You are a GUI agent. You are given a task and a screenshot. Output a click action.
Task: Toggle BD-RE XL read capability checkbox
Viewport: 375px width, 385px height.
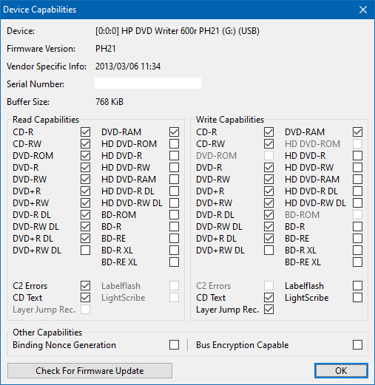[174, 262]
